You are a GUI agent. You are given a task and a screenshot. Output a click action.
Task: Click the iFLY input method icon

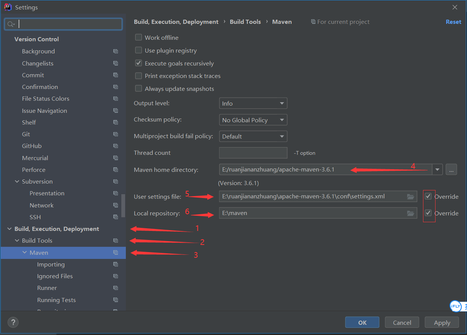[x=455, y=306]
